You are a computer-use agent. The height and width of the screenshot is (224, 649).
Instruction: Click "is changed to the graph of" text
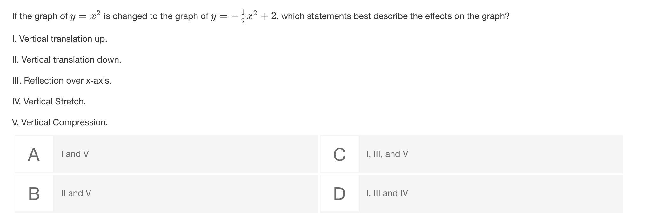click(x=156, y=16)
